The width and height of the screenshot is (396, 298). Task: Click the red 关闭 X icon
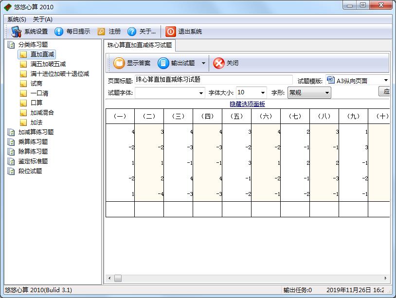tap(219, 63)
